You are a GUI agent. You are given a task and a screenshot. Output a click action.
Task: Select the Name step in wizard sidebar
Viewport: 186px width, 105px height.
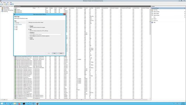pyautogui.click(x=16, y=29)
